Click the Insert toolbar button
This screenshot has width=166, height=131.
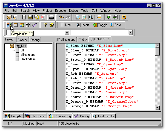[83, 25]
